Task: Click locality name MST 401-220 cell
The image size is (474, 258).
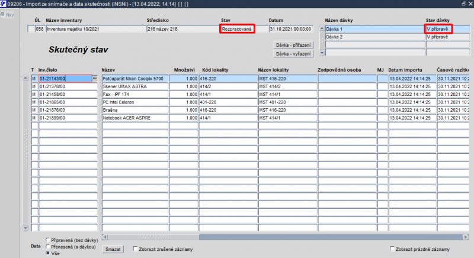Action: pos(287,102)
